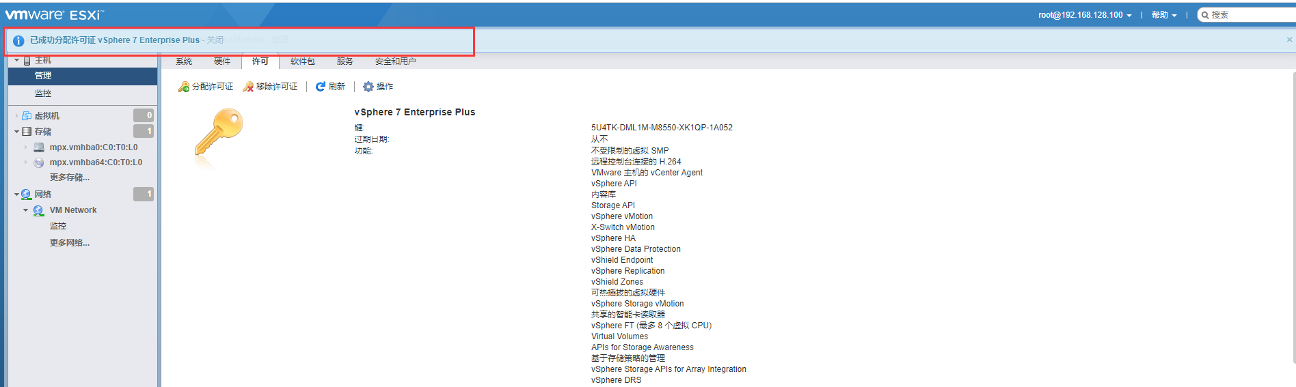The width and height of the screenshot is (1296, 387).
Task: Select the Licensing tab
Action: pos(260,61)
